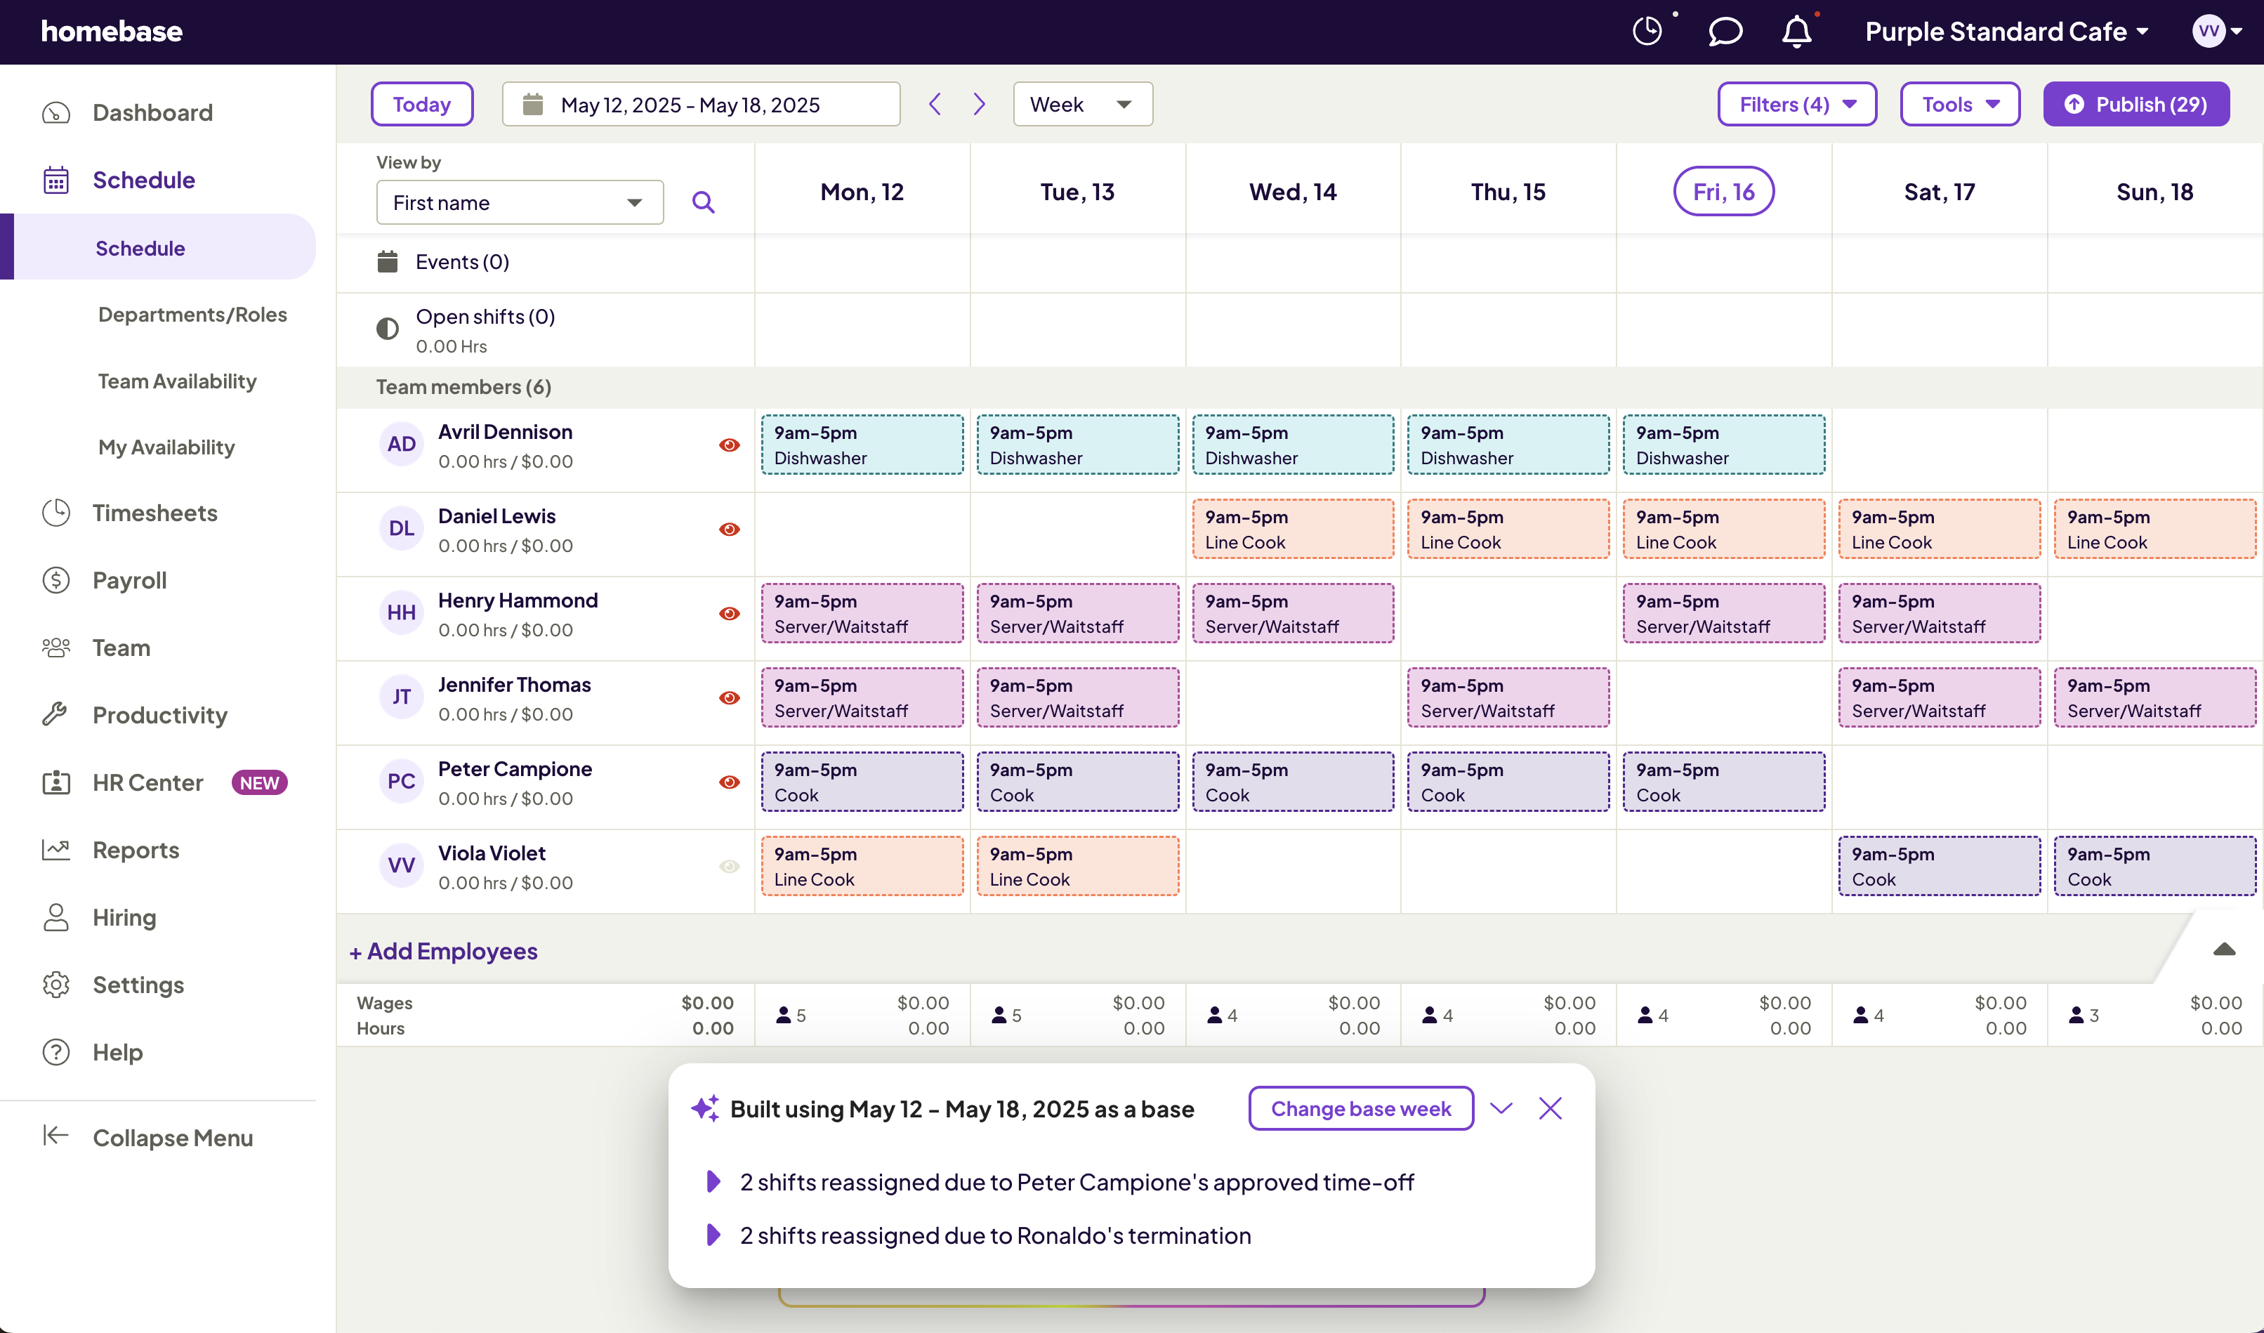Open Reports from the sidebar
Viewport: 2264px width, 1333px height.
point(135,850)
